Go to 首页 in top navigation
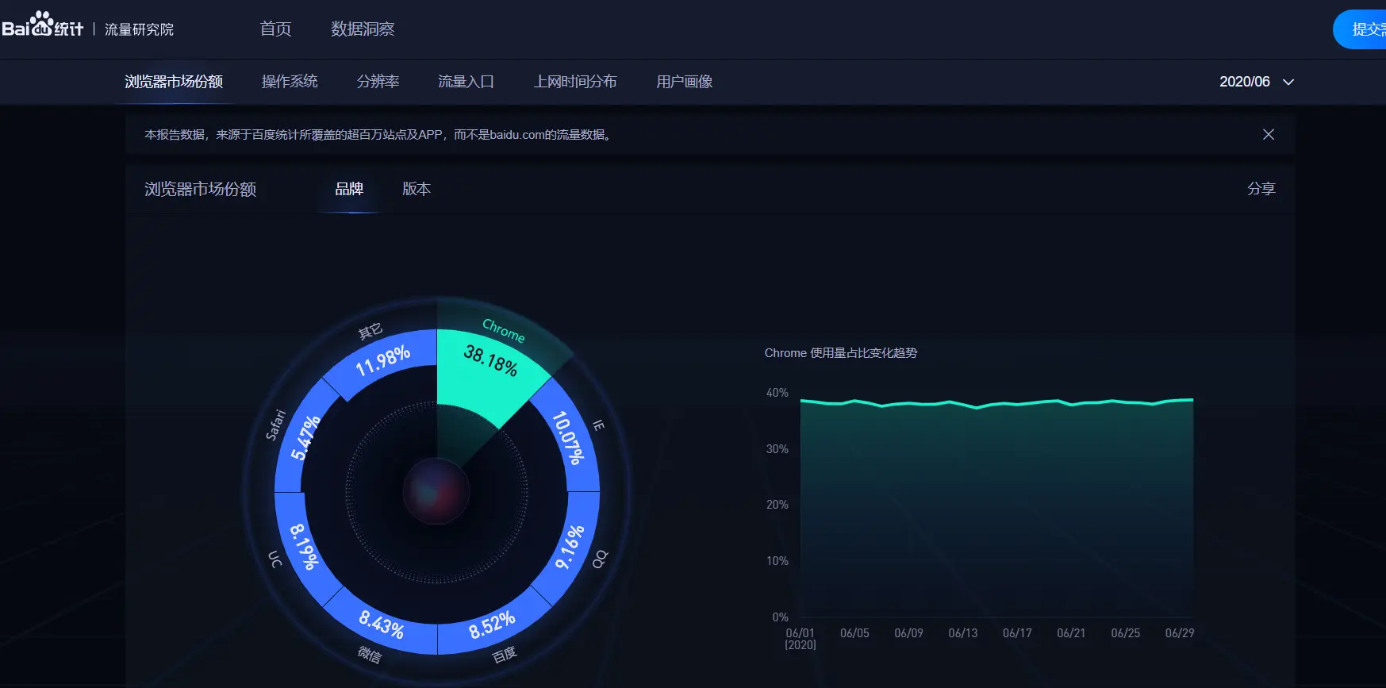 275,29
